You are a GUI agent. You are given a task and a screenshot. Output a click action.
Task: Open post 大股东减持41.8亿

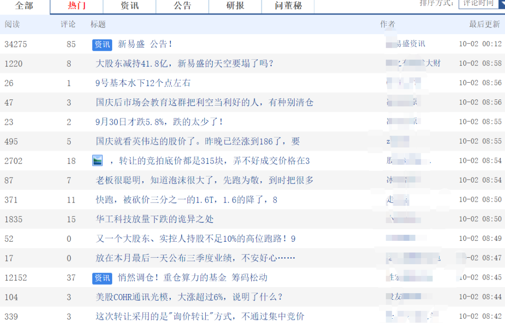184,63
